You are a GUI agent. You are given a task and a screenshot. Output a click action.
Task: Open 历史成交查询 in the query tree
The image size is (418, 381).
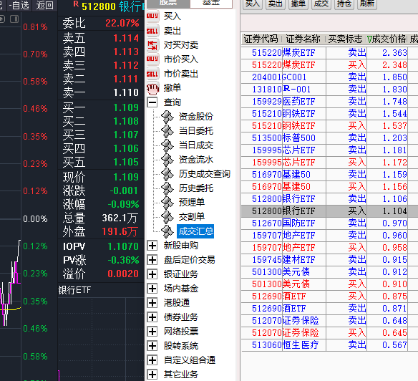click(x=205, y=174)
